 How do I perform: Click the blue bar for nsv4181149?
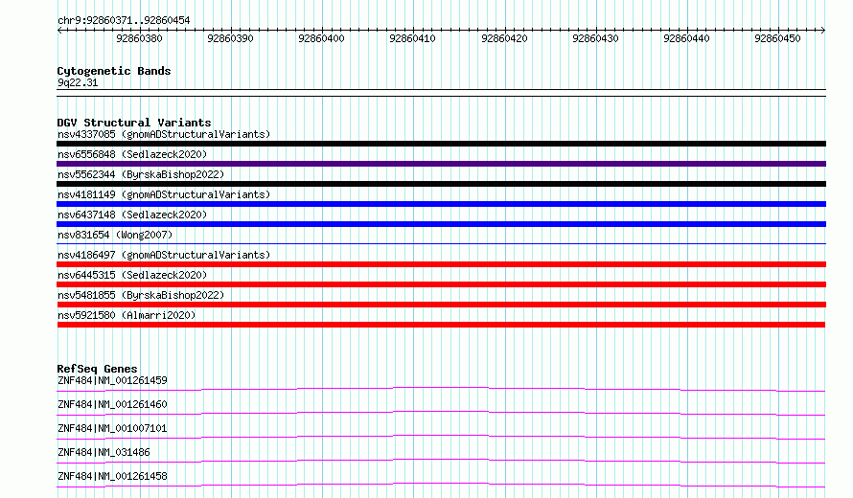pyautogui.click(x=441, y=204)
